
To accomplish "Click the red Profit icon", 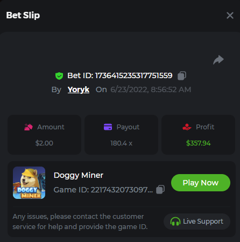I will tap(187, 127).
